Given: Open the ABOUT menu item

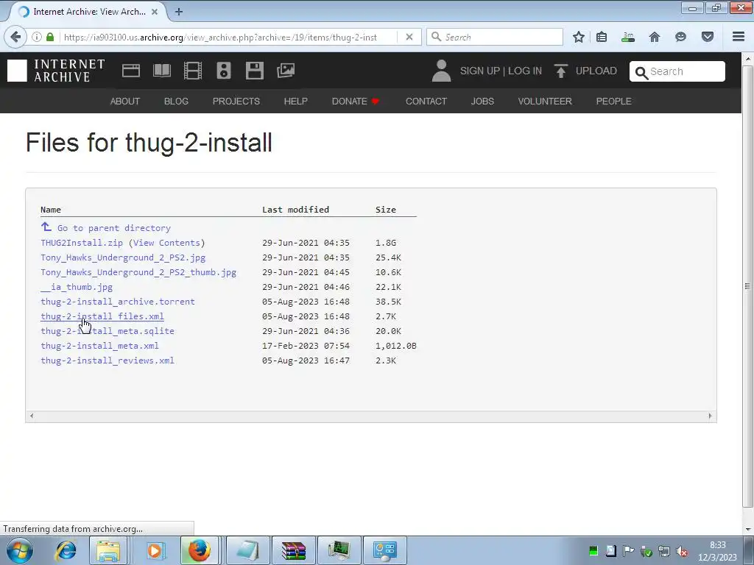Looking at the screenshot, I should (125, 102).
